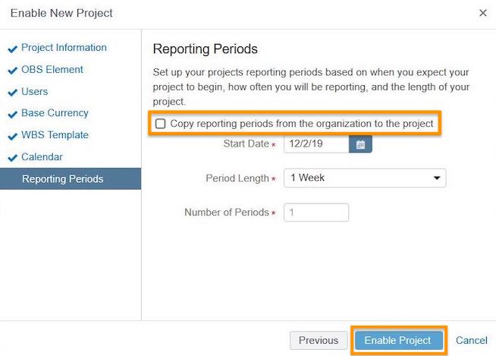Click the Previous button
This screenshot has width=496, height=356.
[319, 341]
